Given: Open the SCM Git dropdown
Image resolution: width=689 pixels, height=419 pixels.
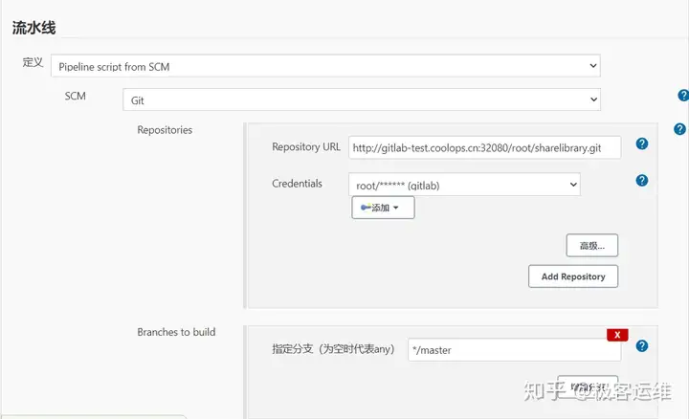Looking at the screenshot, I should tap(362, 99).
